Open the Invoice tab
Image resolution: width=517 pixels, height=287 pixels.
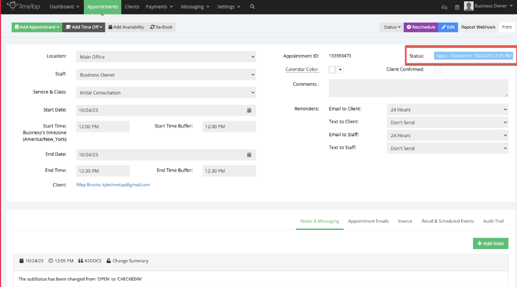(405, 221)
